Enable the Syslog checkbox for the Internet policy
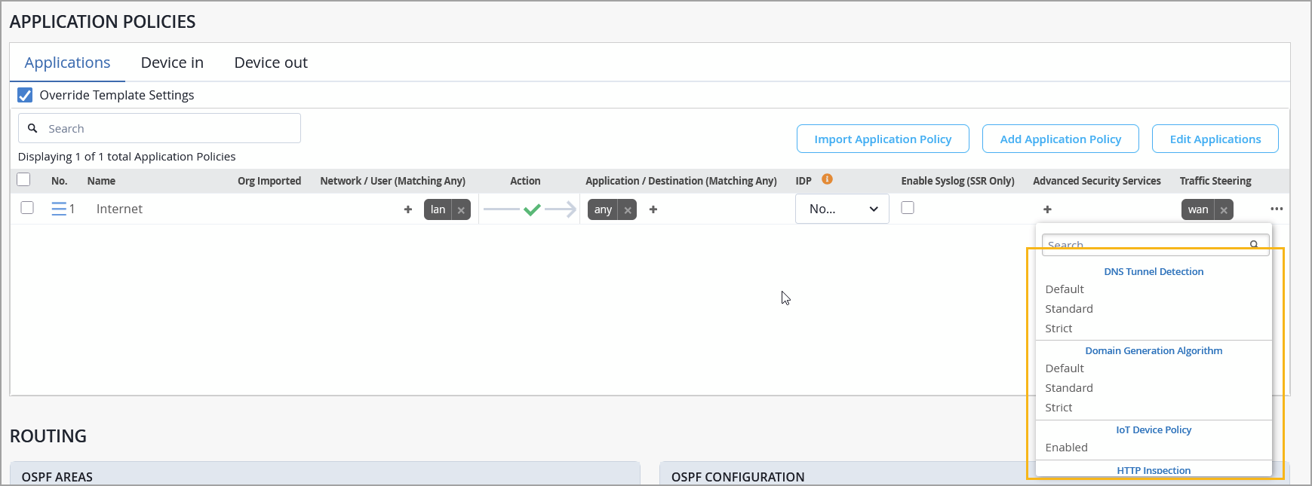Image resolution: width=1312 pixels, height=486 pixels. tap(908, 208)
